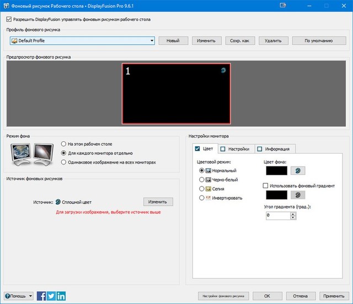The width and height of the screenshot is (353, 304).
Task: Click the background color picker button
Action: (x=298, y=172)
